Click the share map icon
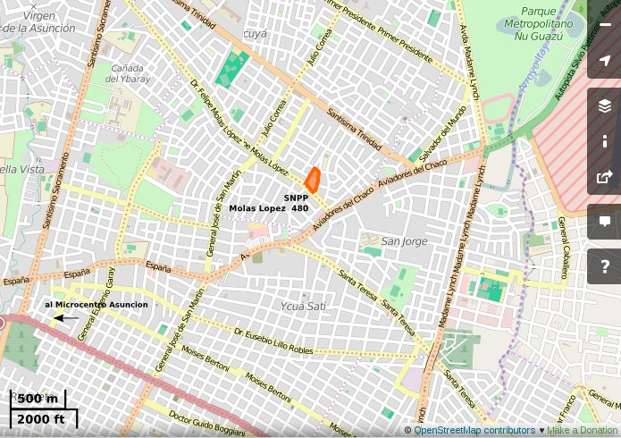This screenshot has height=438, width=621. pyautogui.click(x=605, y=177)
